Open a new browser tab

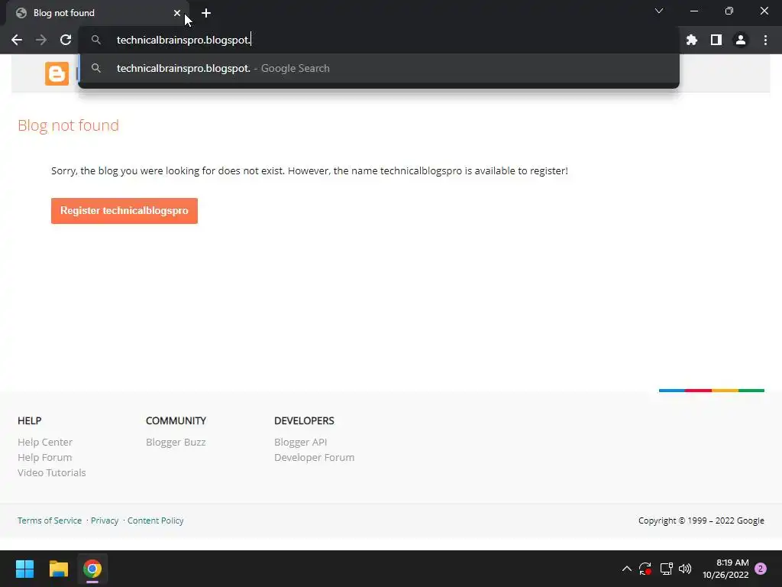point(206,13)
